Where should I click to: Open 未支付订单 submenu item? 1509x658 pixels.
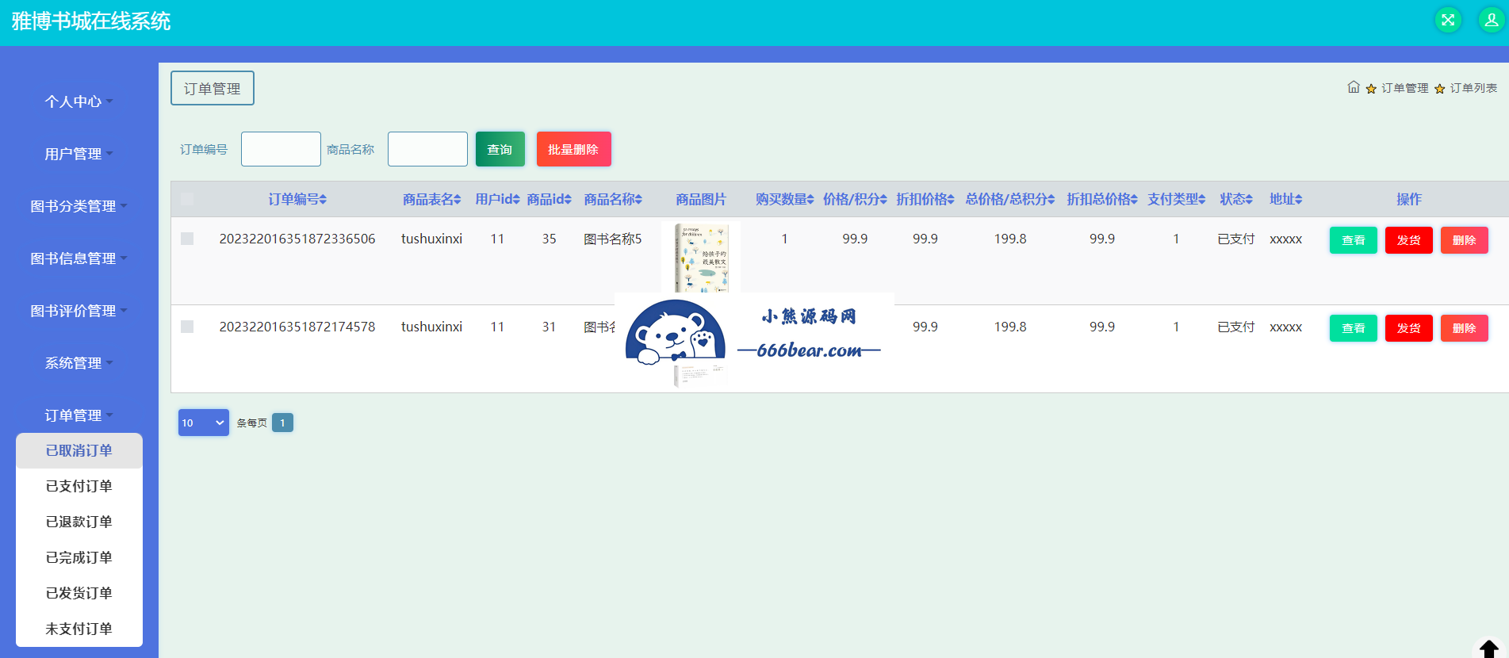click(x=79, y=629)
